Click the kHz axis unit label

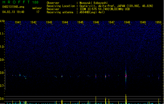click(2, 21)
